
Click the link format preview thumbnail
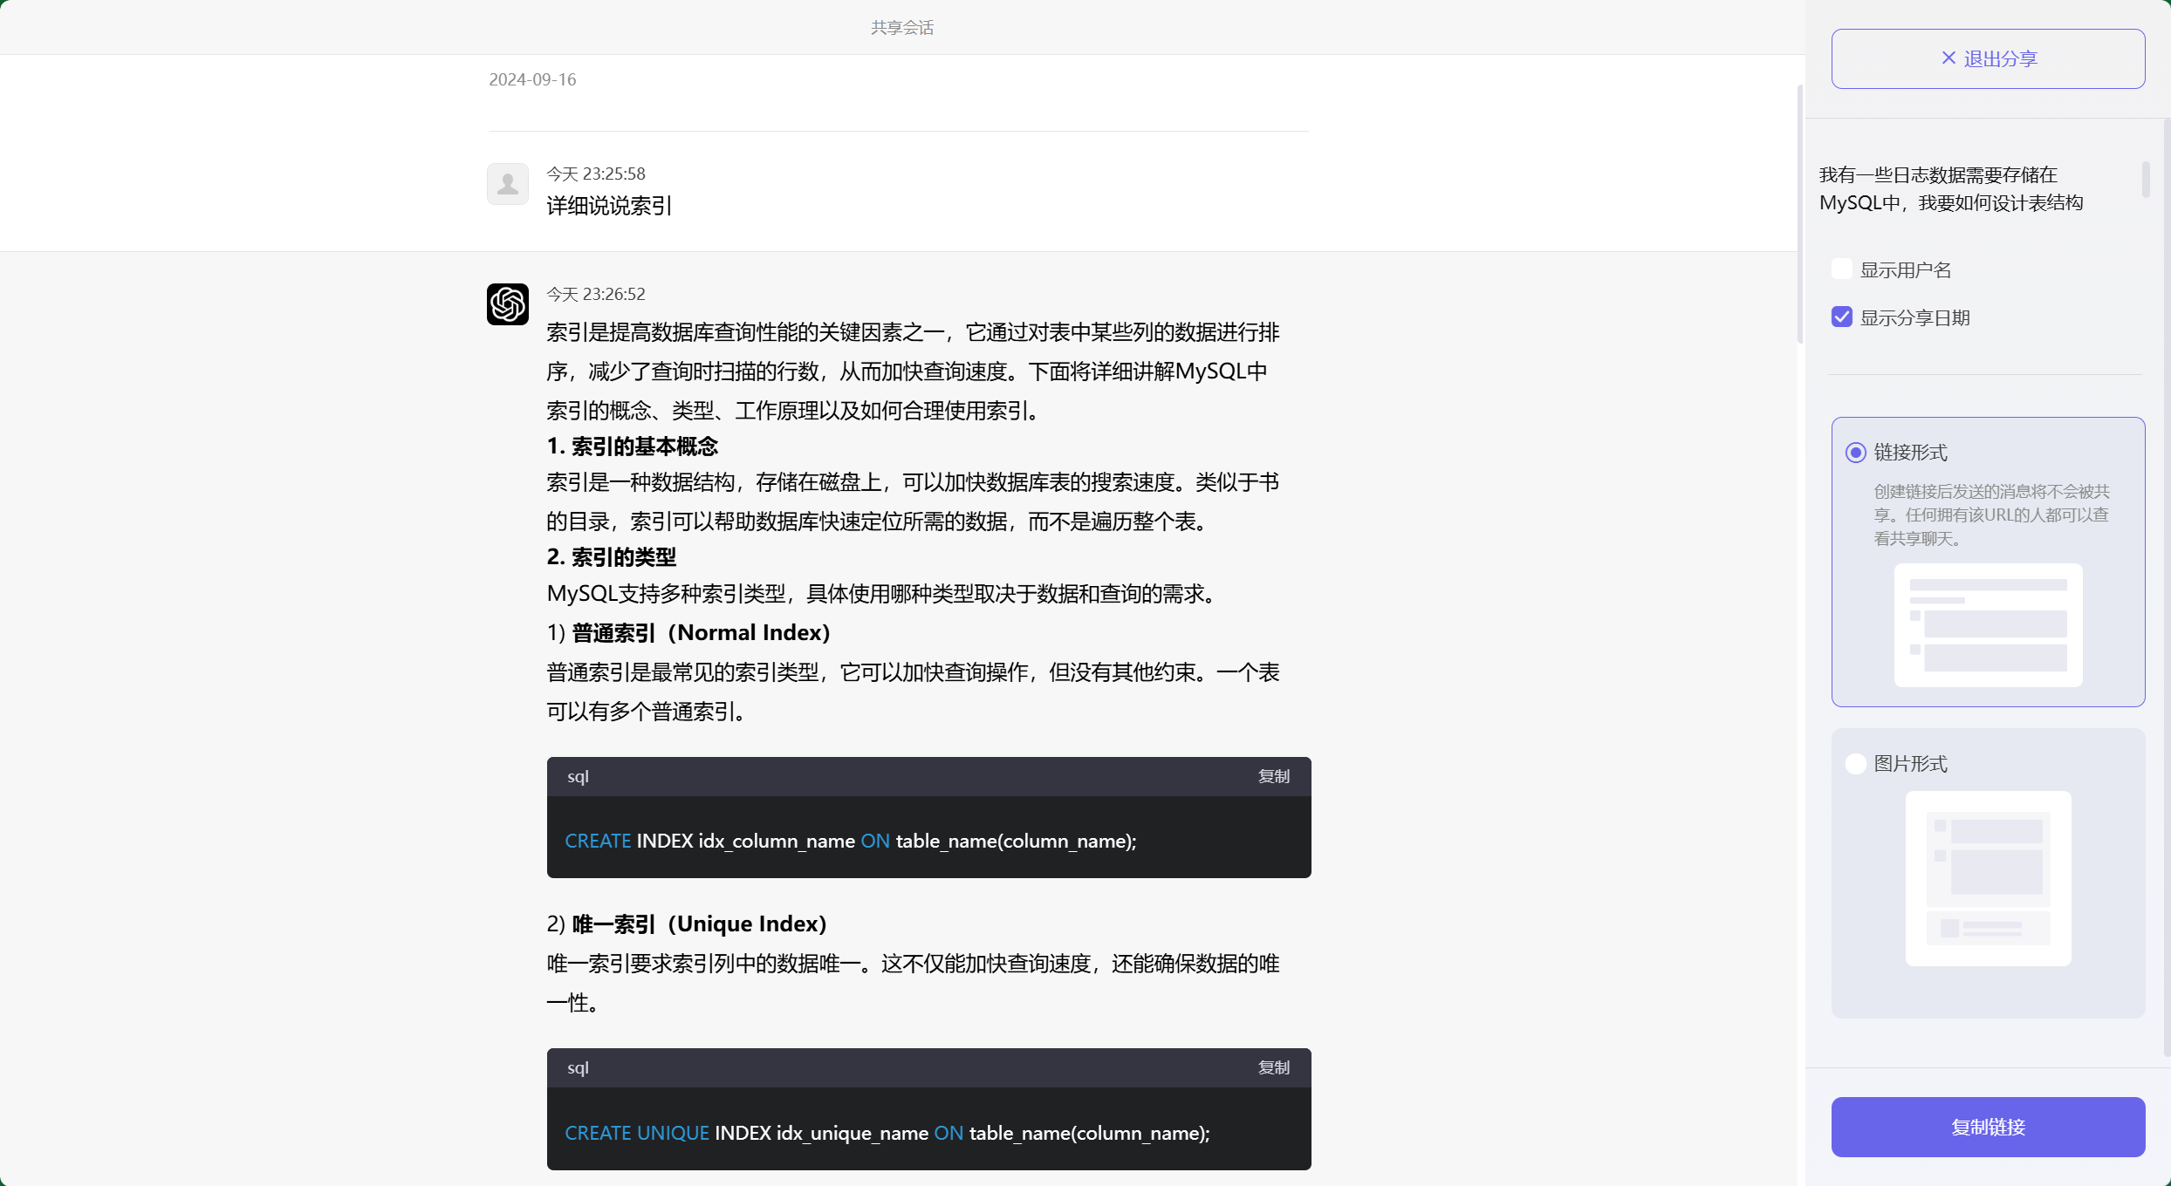1987,625
